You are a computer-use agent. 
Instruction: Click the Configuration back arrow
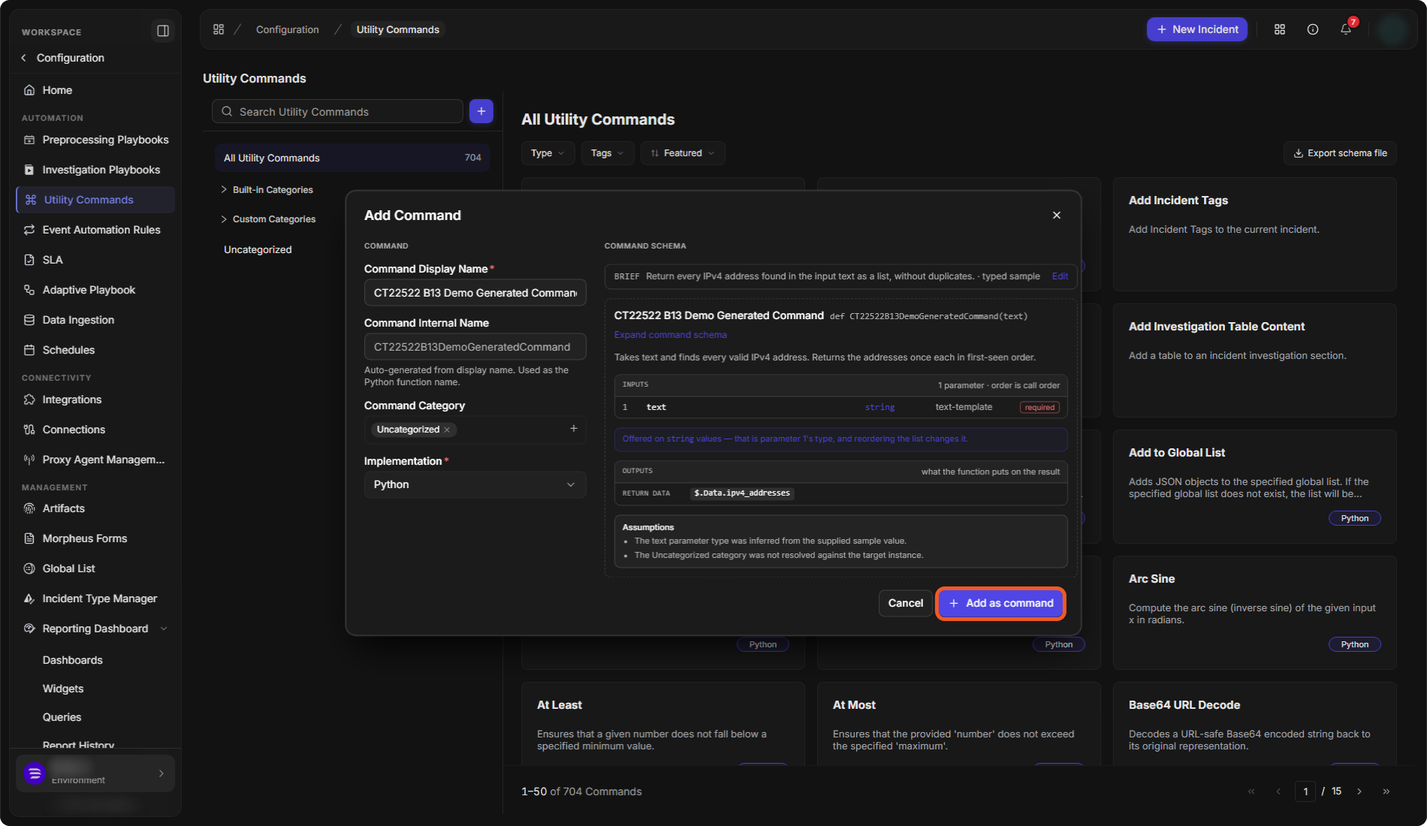coord(23,58)
